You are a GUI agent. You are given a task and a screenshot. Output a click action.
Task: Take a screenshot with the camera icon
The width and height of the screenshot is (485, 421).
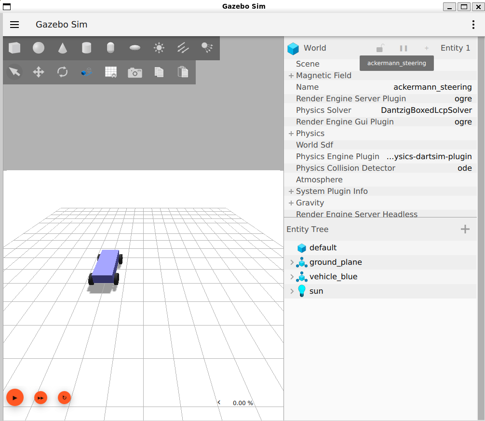pos(135,72)
